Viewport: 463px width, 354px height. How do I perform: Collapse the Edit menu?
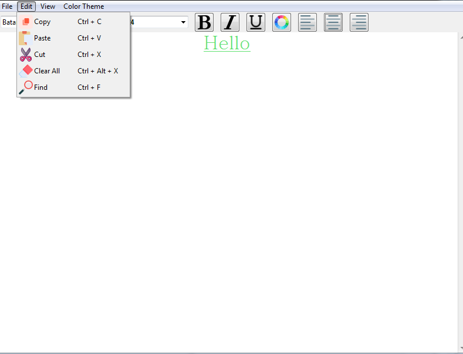point(26,6)
